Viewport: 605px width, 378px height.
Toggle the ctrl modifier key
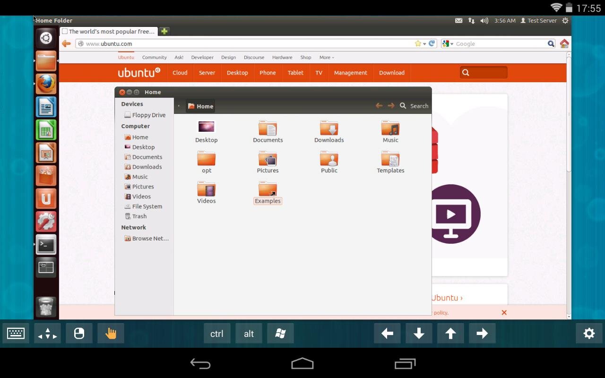(x=217, y=334)
